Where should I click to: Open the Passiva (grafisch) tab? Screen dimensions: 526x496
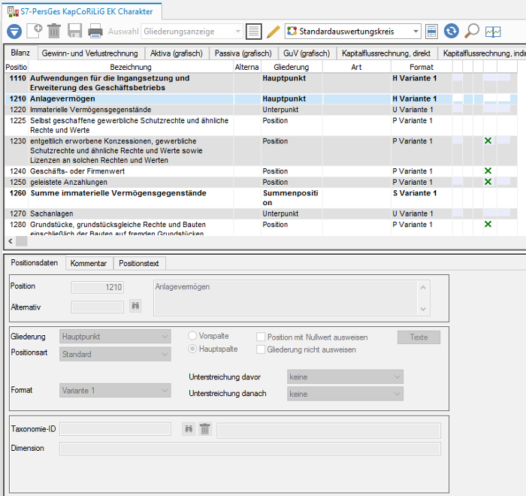[x=243, y=53]
